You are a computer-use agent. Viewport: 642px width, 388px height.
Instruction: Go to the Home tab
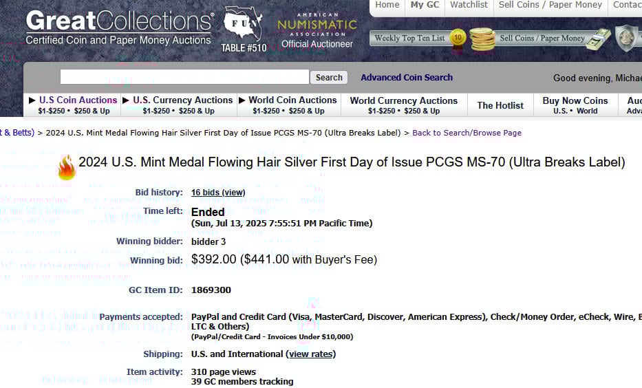387,5
